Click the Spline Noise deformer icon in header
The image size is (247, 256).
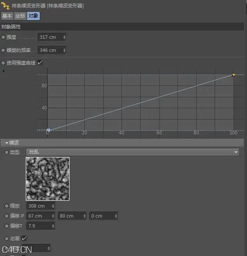point(5,6)
